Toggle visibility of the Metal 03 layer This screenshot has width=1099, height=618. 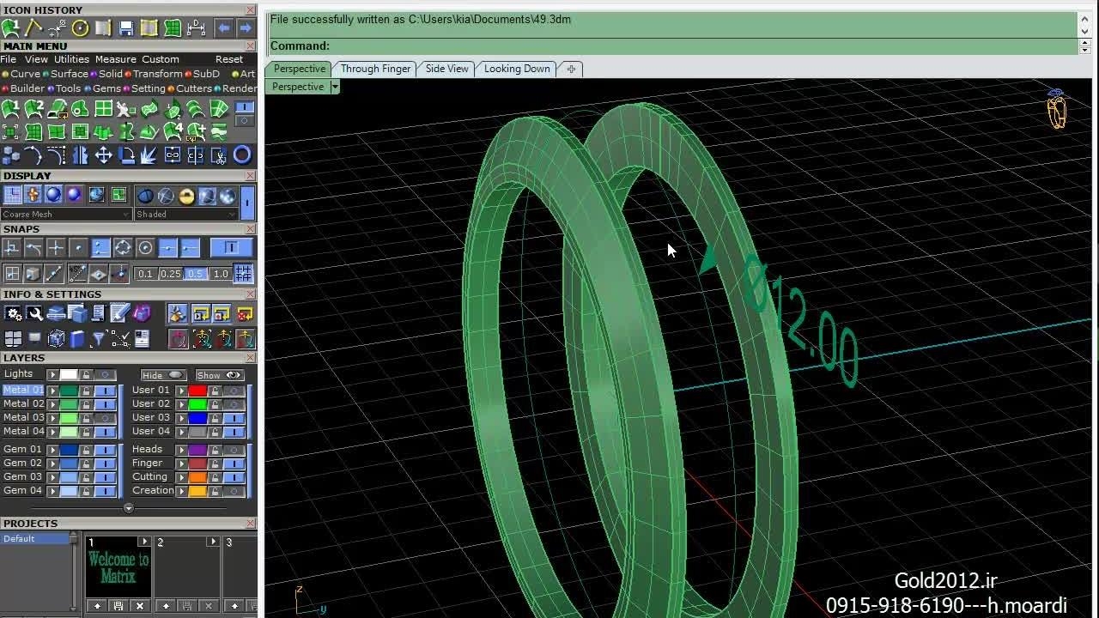pos(105,418)
